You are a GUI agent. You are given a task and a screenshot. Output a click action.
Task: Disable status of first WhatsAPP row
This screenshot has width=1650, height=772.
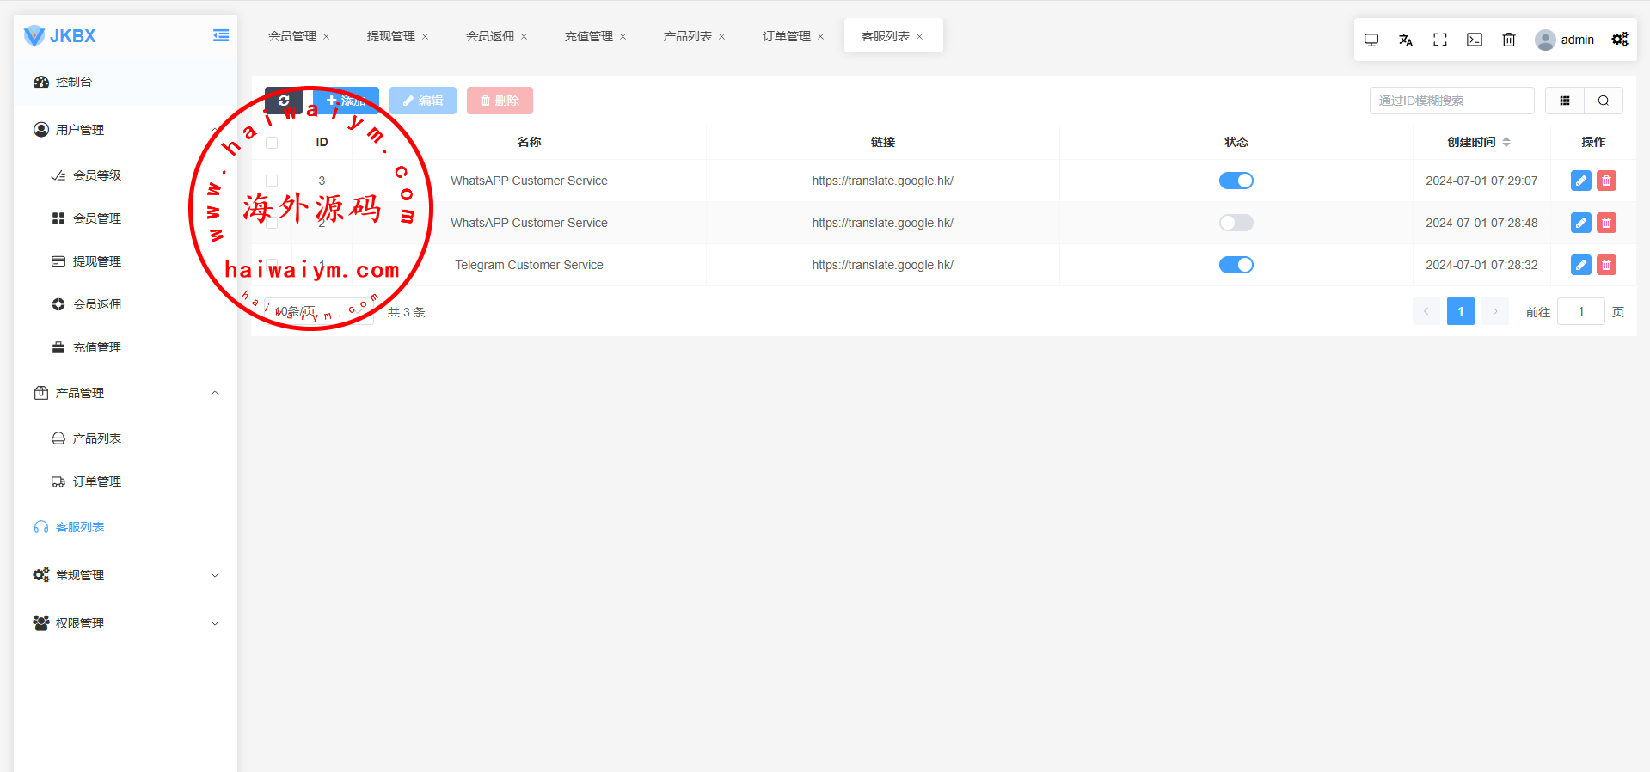[1236, 181]
